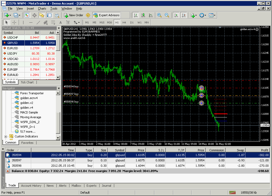
Task: Open the Charts menu
Action: (42, 9)
